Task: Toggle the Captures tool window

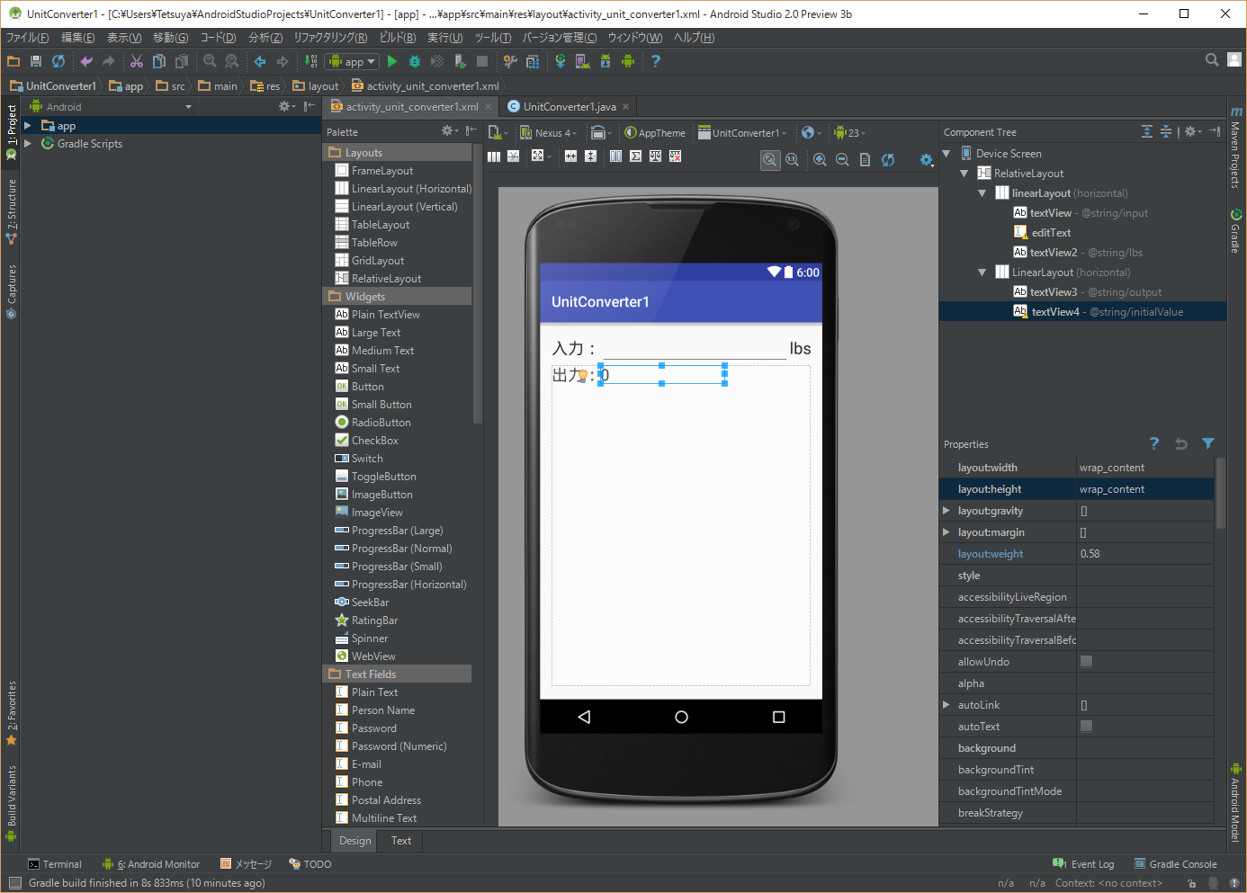Action: click(11, 291)
